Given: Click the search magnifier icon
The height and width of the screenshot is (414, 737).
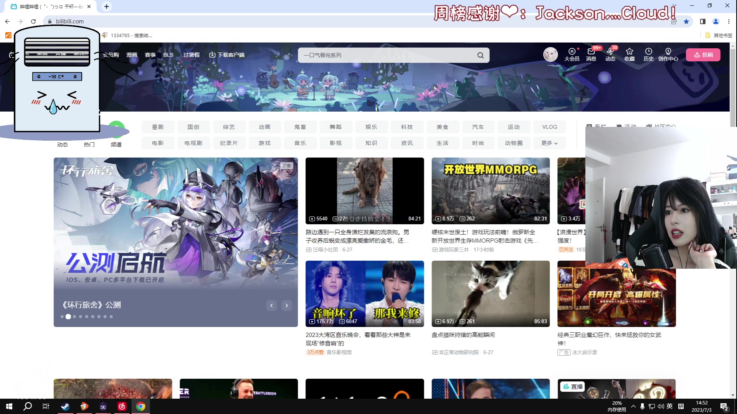Looking at the screenshot, I should click(x=481, y=55).
